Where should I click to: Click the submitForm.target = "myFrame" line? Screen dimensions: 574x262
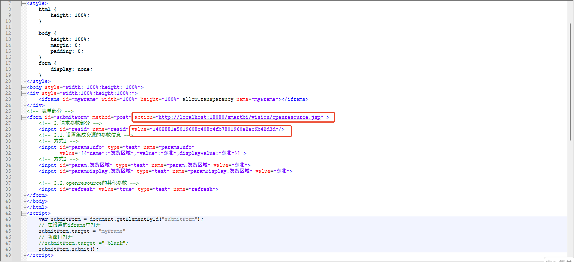(82, 231)
